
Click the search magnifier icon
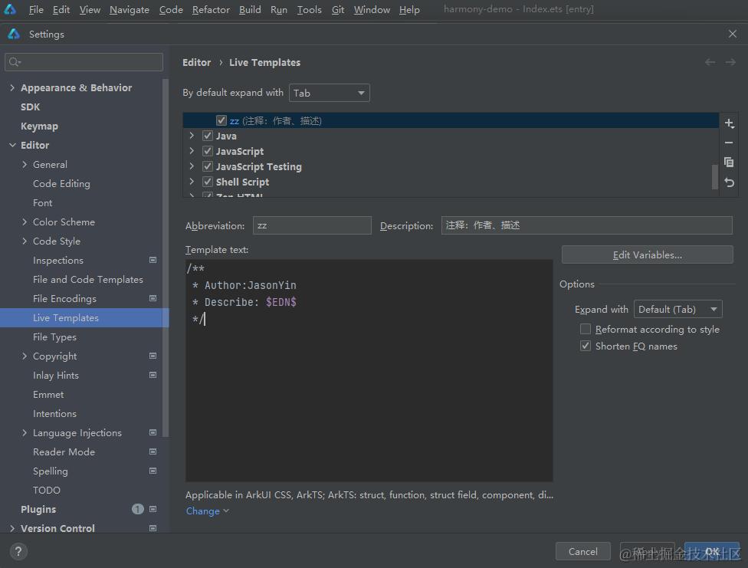tap(15, 62)
